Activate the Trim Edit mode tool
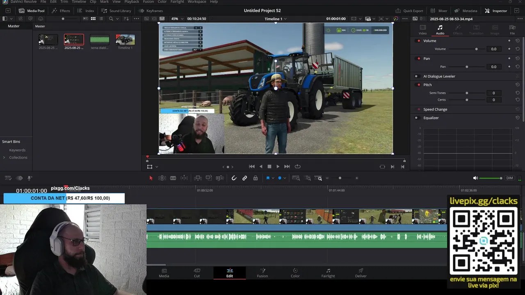525x295 pixels. 162,178
